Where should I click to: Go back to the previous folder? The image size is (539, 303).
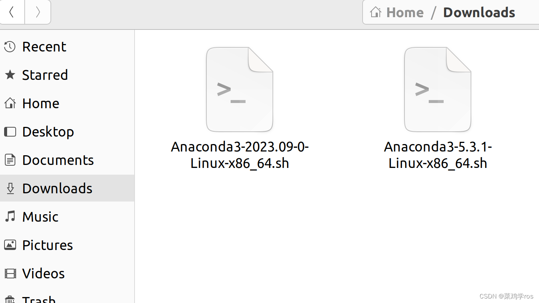12,12
